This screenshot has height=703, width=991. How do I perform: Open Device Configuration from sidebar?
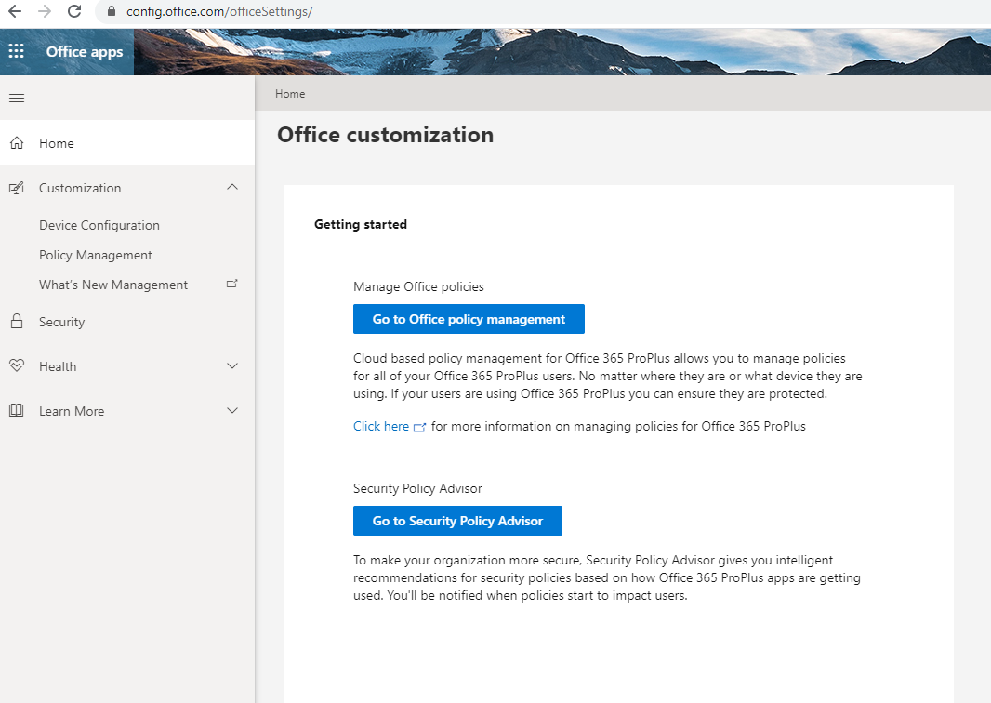tap(99, 224)
